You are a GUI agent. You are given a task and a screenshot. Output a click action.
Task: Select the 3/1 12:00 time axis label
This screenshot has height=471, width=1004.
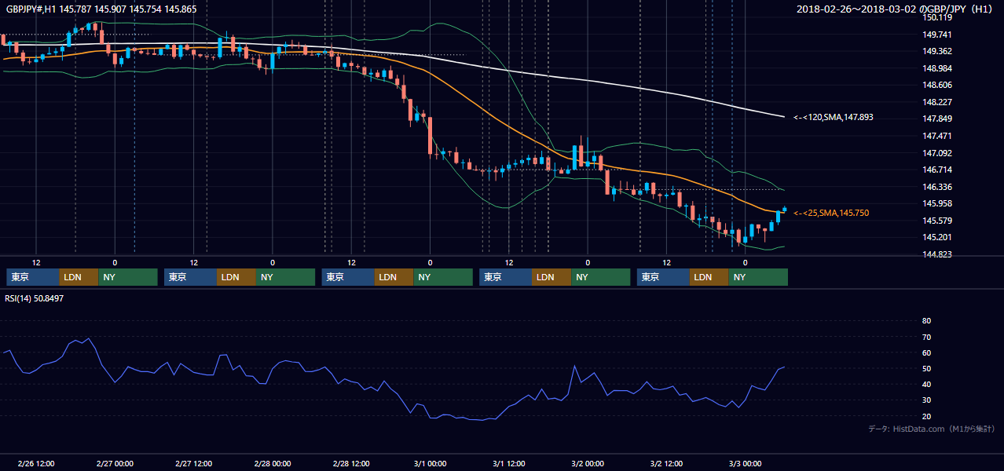pyautogui.click(x=509, y=463)
